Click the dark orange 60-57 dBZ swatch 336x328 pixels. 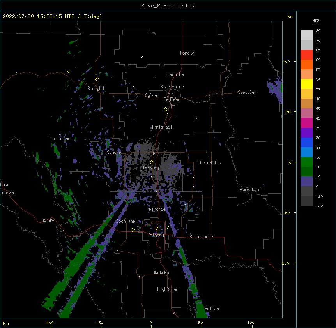tap(306, 65)
